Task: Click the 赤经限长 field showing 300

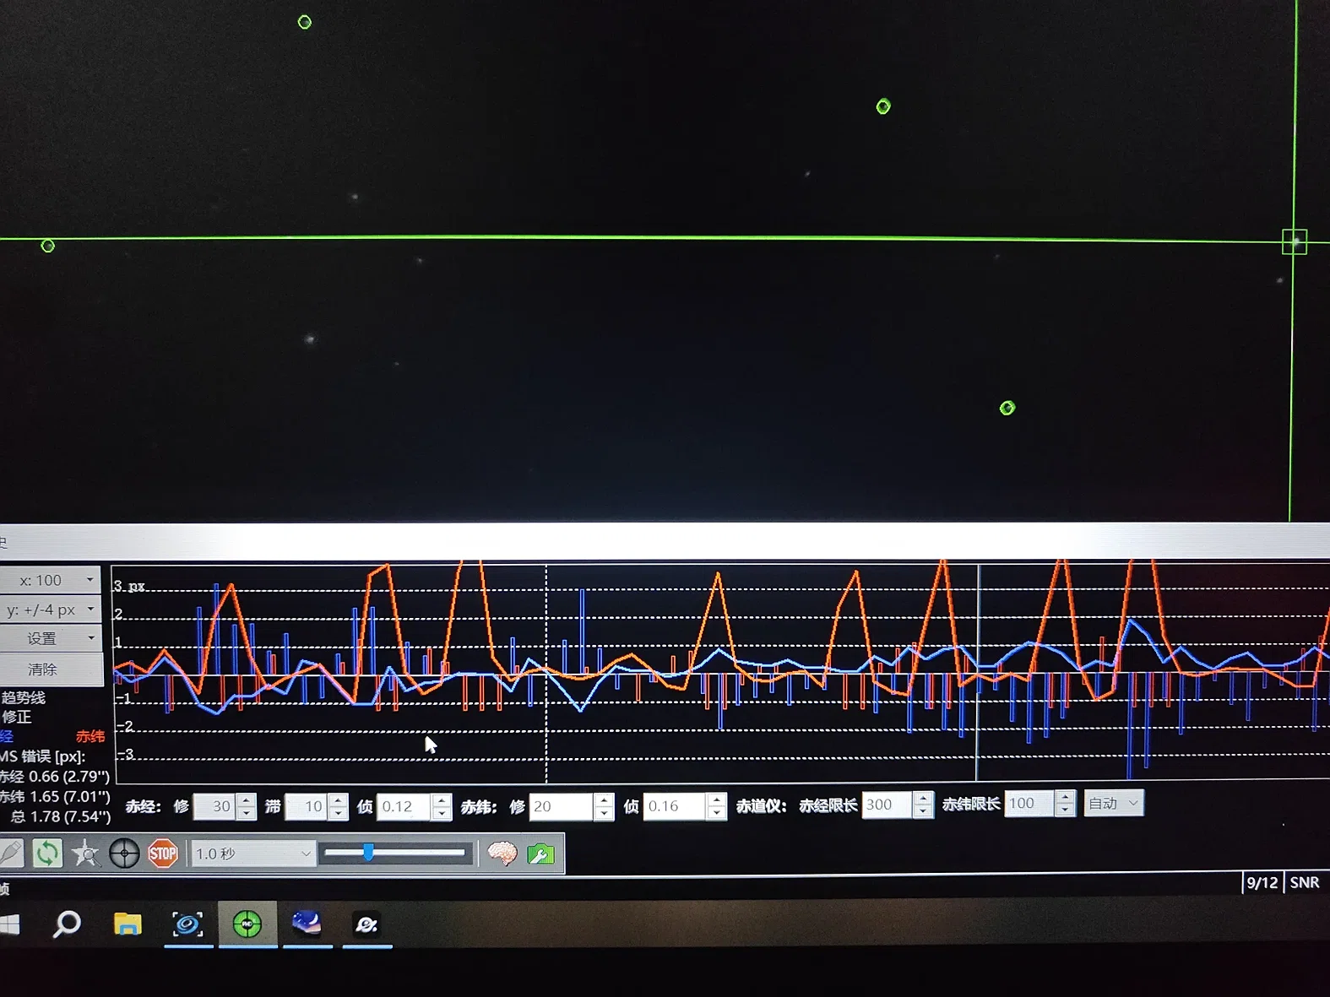Action: [888, 804]
